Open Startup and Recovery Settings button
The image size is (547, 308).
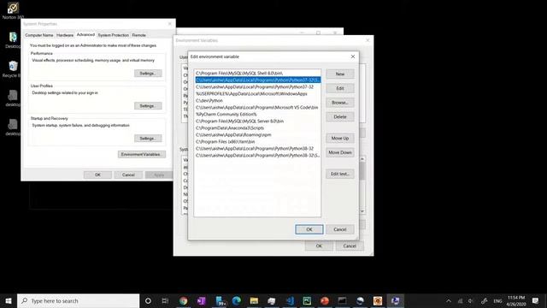[x=148, y=139]
